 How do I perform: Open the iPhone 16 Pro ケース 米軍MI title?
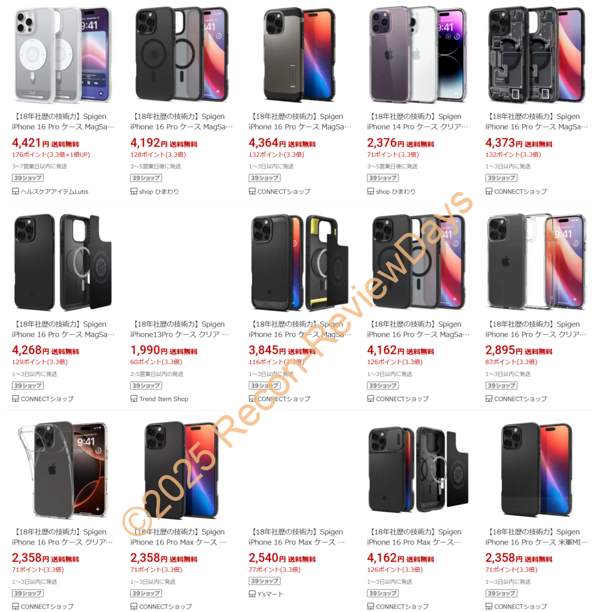[x=536, y=542]
